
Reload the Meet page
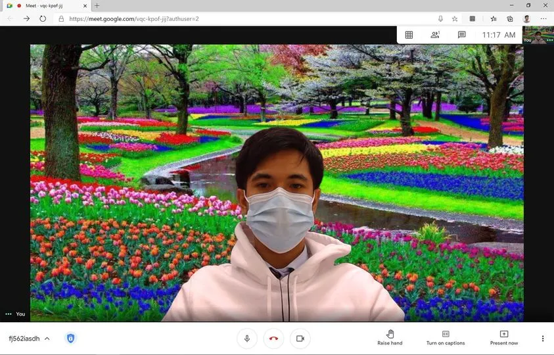point(43,19)
